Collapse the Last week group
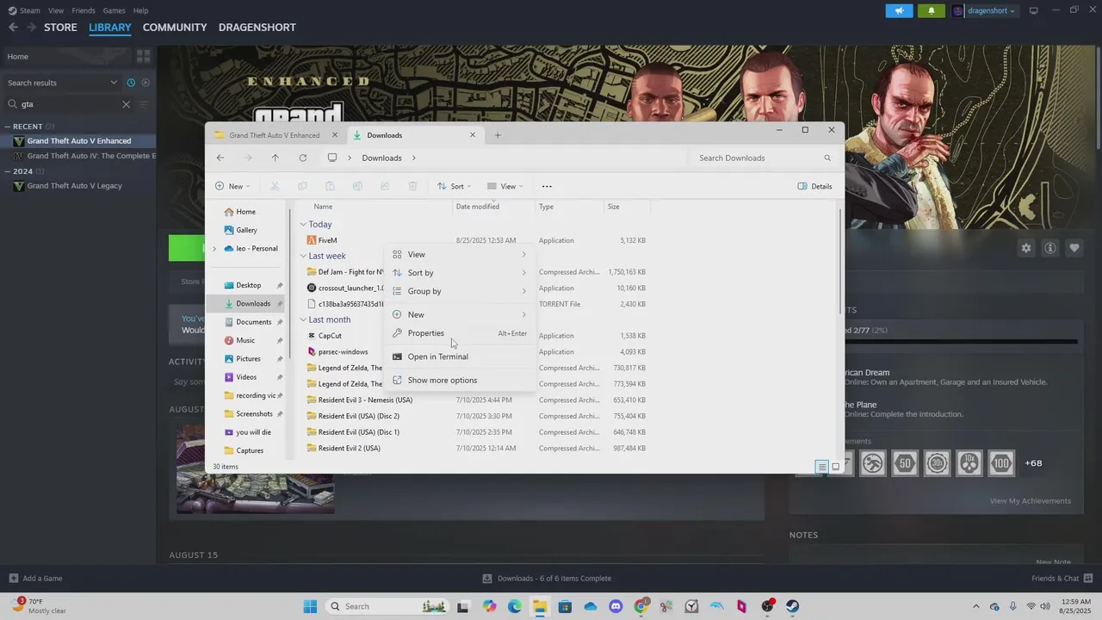The height and width of the screenshot is (620, 1102). point(303,256)
